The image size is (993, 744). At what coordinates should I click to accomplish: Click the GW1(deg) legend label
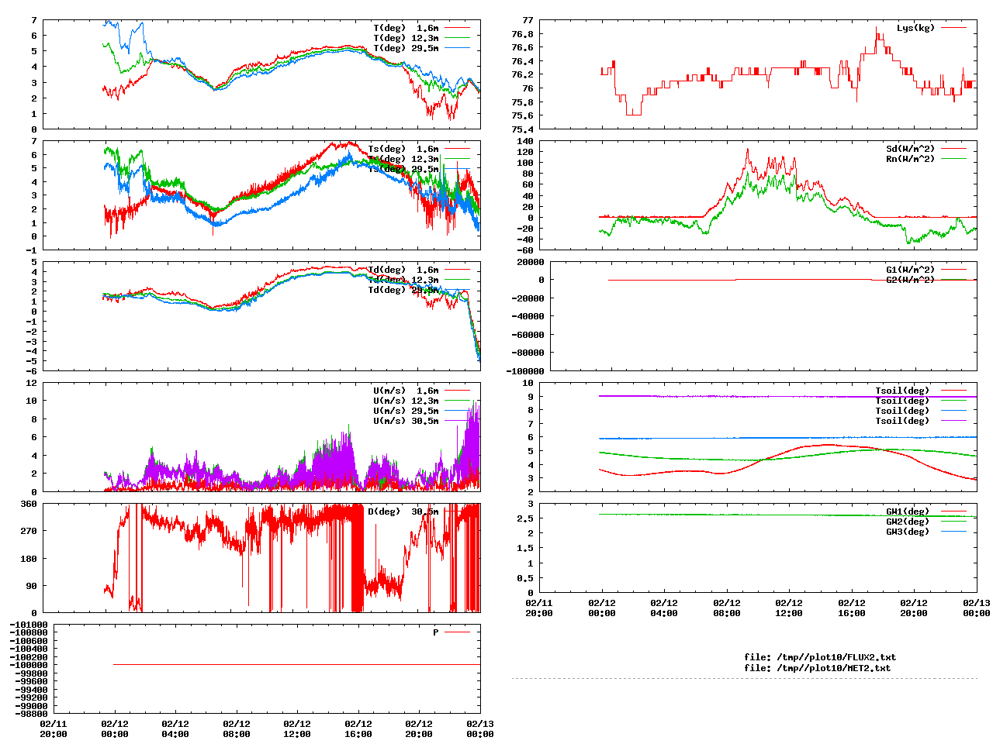[908, 511]
